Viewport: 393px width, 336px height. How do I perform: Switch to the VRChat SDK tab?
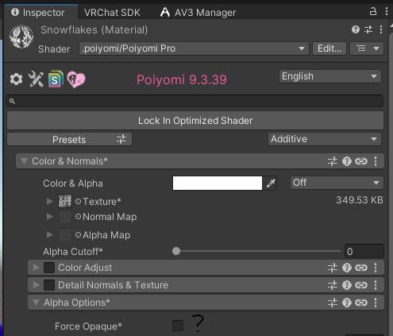tap(112, 13)
